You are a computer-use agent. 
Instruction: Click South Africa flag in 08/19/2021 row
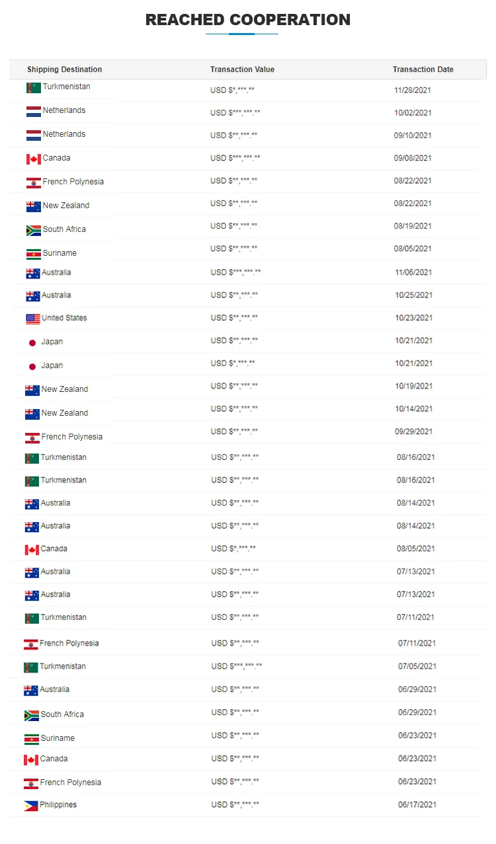pyautogui.click(x=34, y=231)
